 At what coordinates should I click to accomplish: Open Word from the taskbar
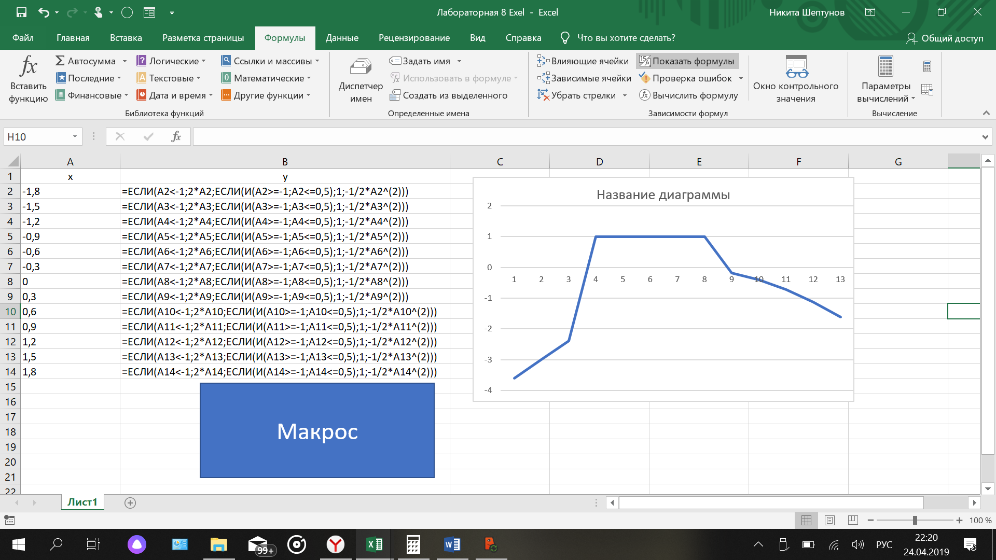coord(452,544)
